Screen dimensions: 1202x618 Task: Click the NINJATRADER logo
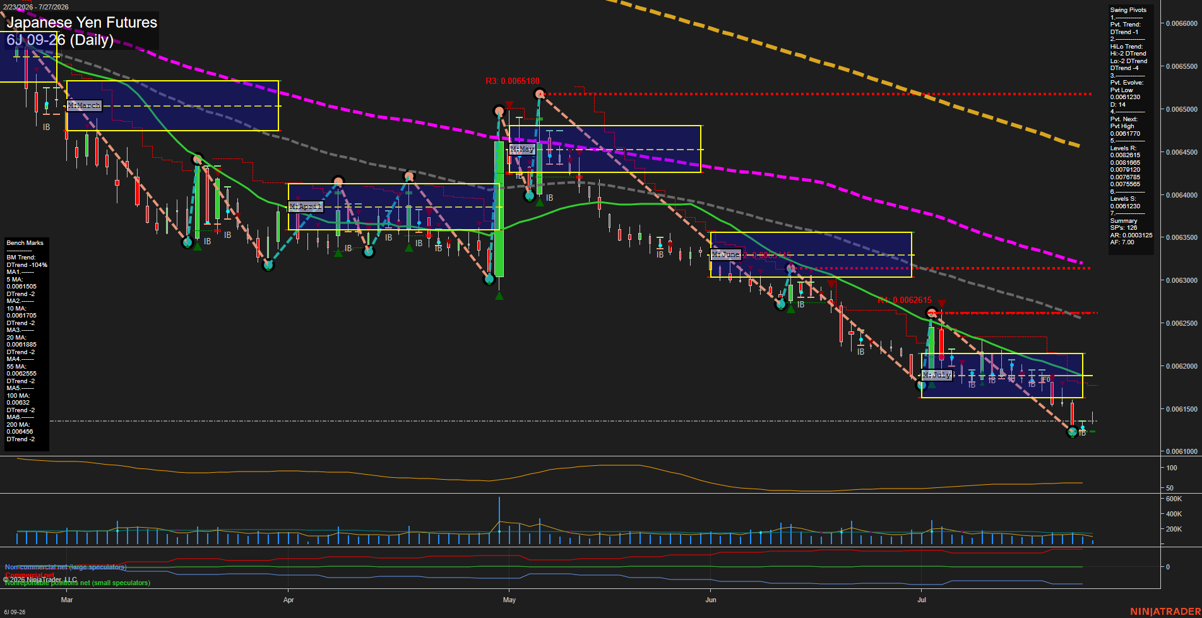[x=1164, y=612]
